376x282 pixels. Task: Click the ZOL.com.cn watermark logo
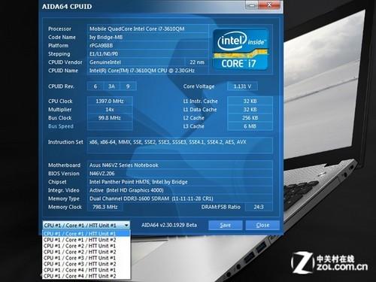click(329, 262)
